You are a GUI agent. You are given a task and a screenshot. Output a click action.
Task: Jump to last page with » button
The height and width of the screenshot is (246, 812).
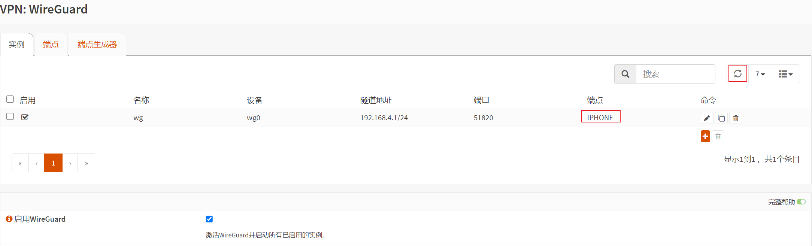pyautogui.click(x=87, y=163)
